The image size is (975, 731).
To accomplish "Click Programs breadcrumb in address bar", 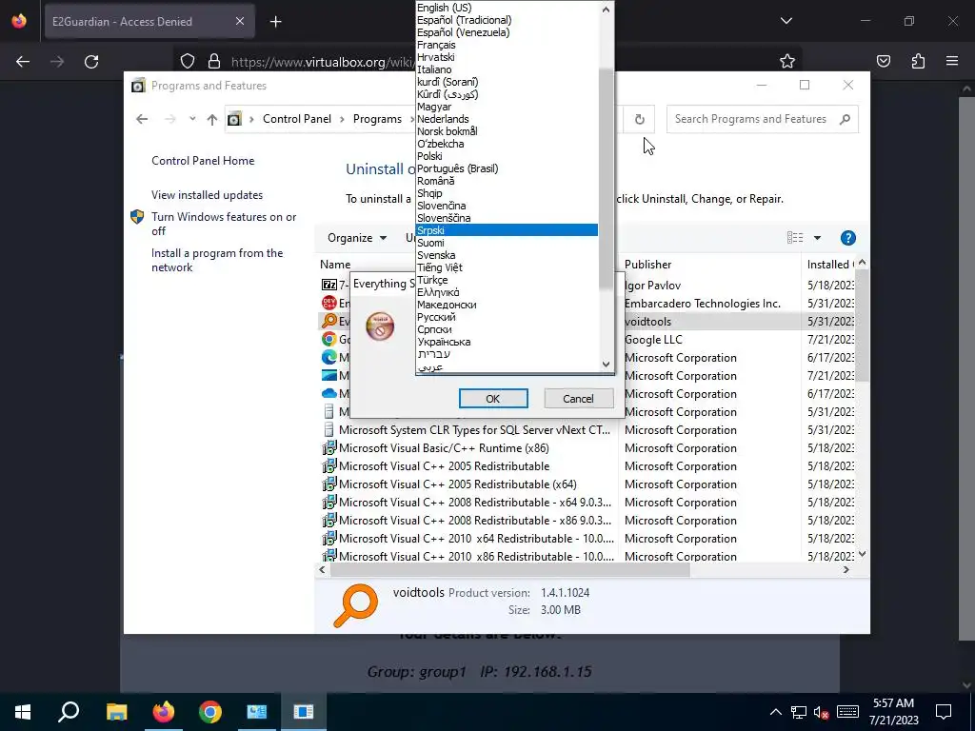I will [x=377, y=119].
